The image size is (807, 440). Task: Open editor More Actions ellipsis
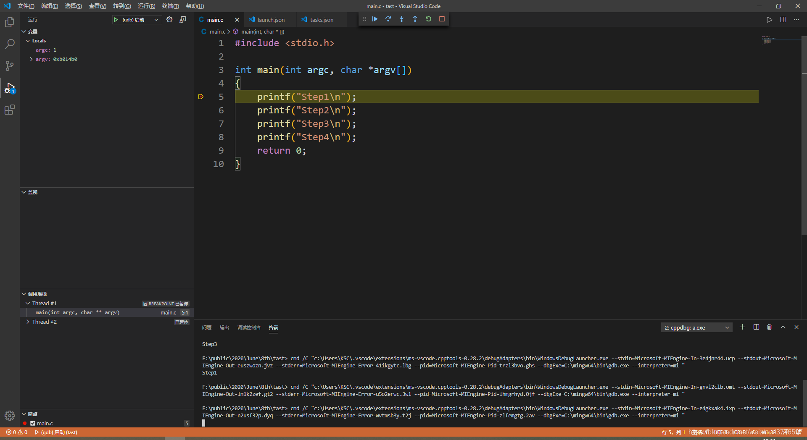[x=796, y=20]
